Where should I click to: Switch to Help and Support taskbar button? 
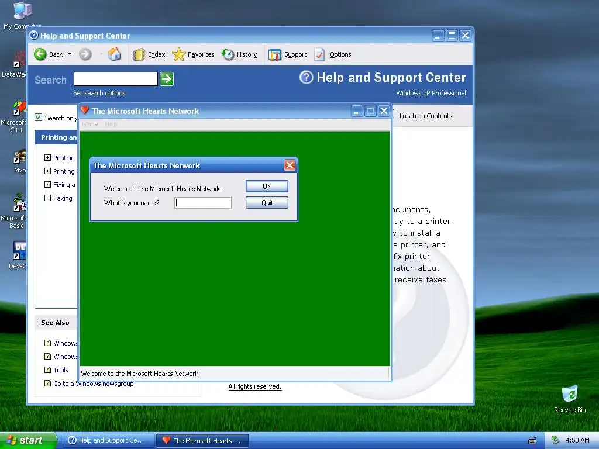click(108, 440)
